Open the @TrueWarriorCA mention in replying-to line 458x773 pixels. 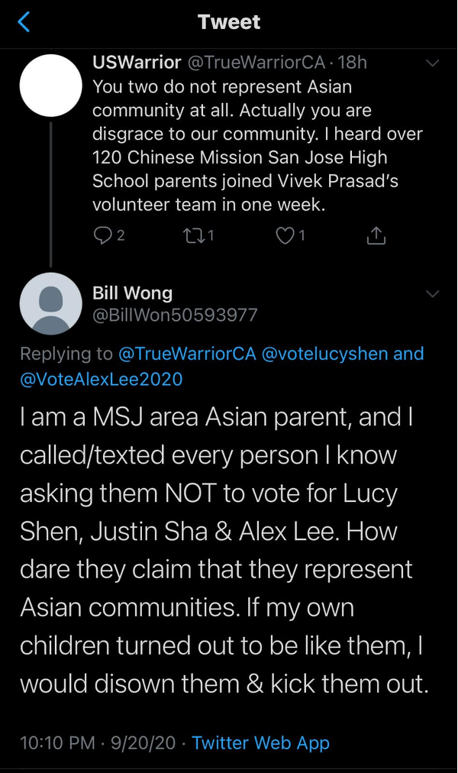[187, 354]
